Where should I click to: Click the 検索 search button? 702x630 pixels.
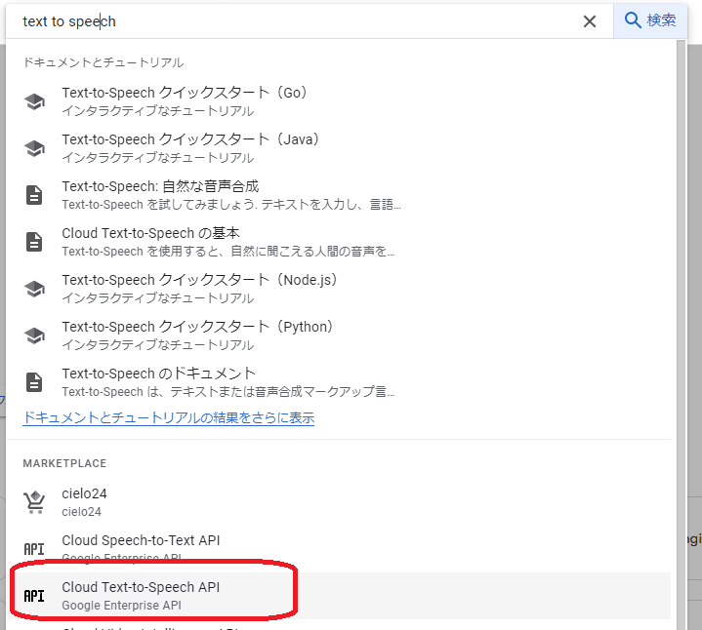click(x=650, y=20)
